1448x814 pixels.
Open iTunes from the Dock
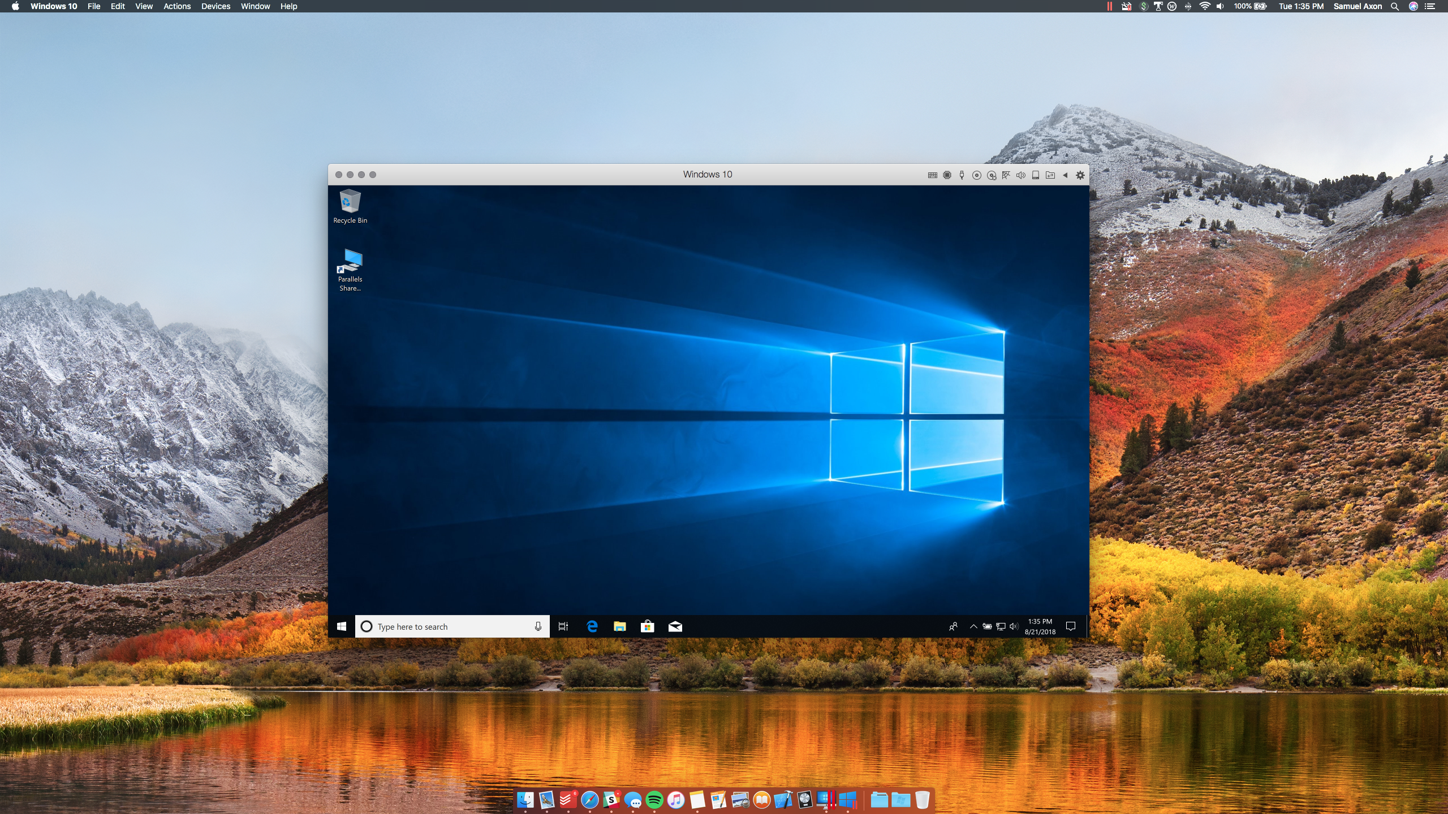pos(676,799)
